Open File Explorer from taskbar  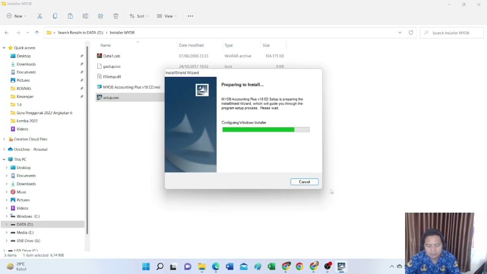tap(202, 266)
